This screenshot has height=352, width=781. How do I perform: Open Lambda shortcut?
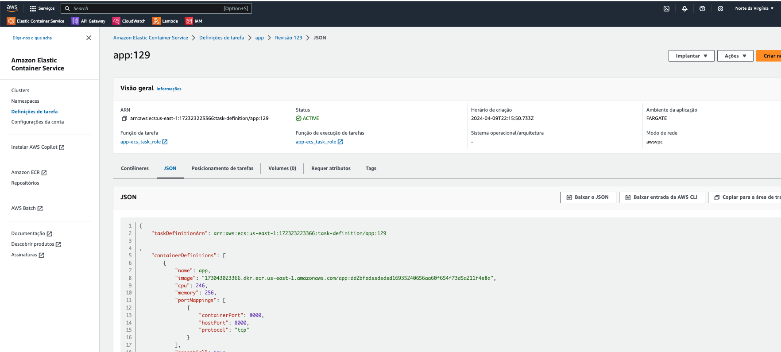pos(165,21)
